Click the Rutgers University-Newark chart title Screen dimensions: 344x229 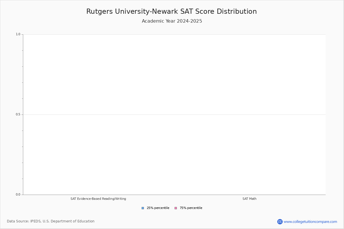pyautogui.click(x=171, y=11)
